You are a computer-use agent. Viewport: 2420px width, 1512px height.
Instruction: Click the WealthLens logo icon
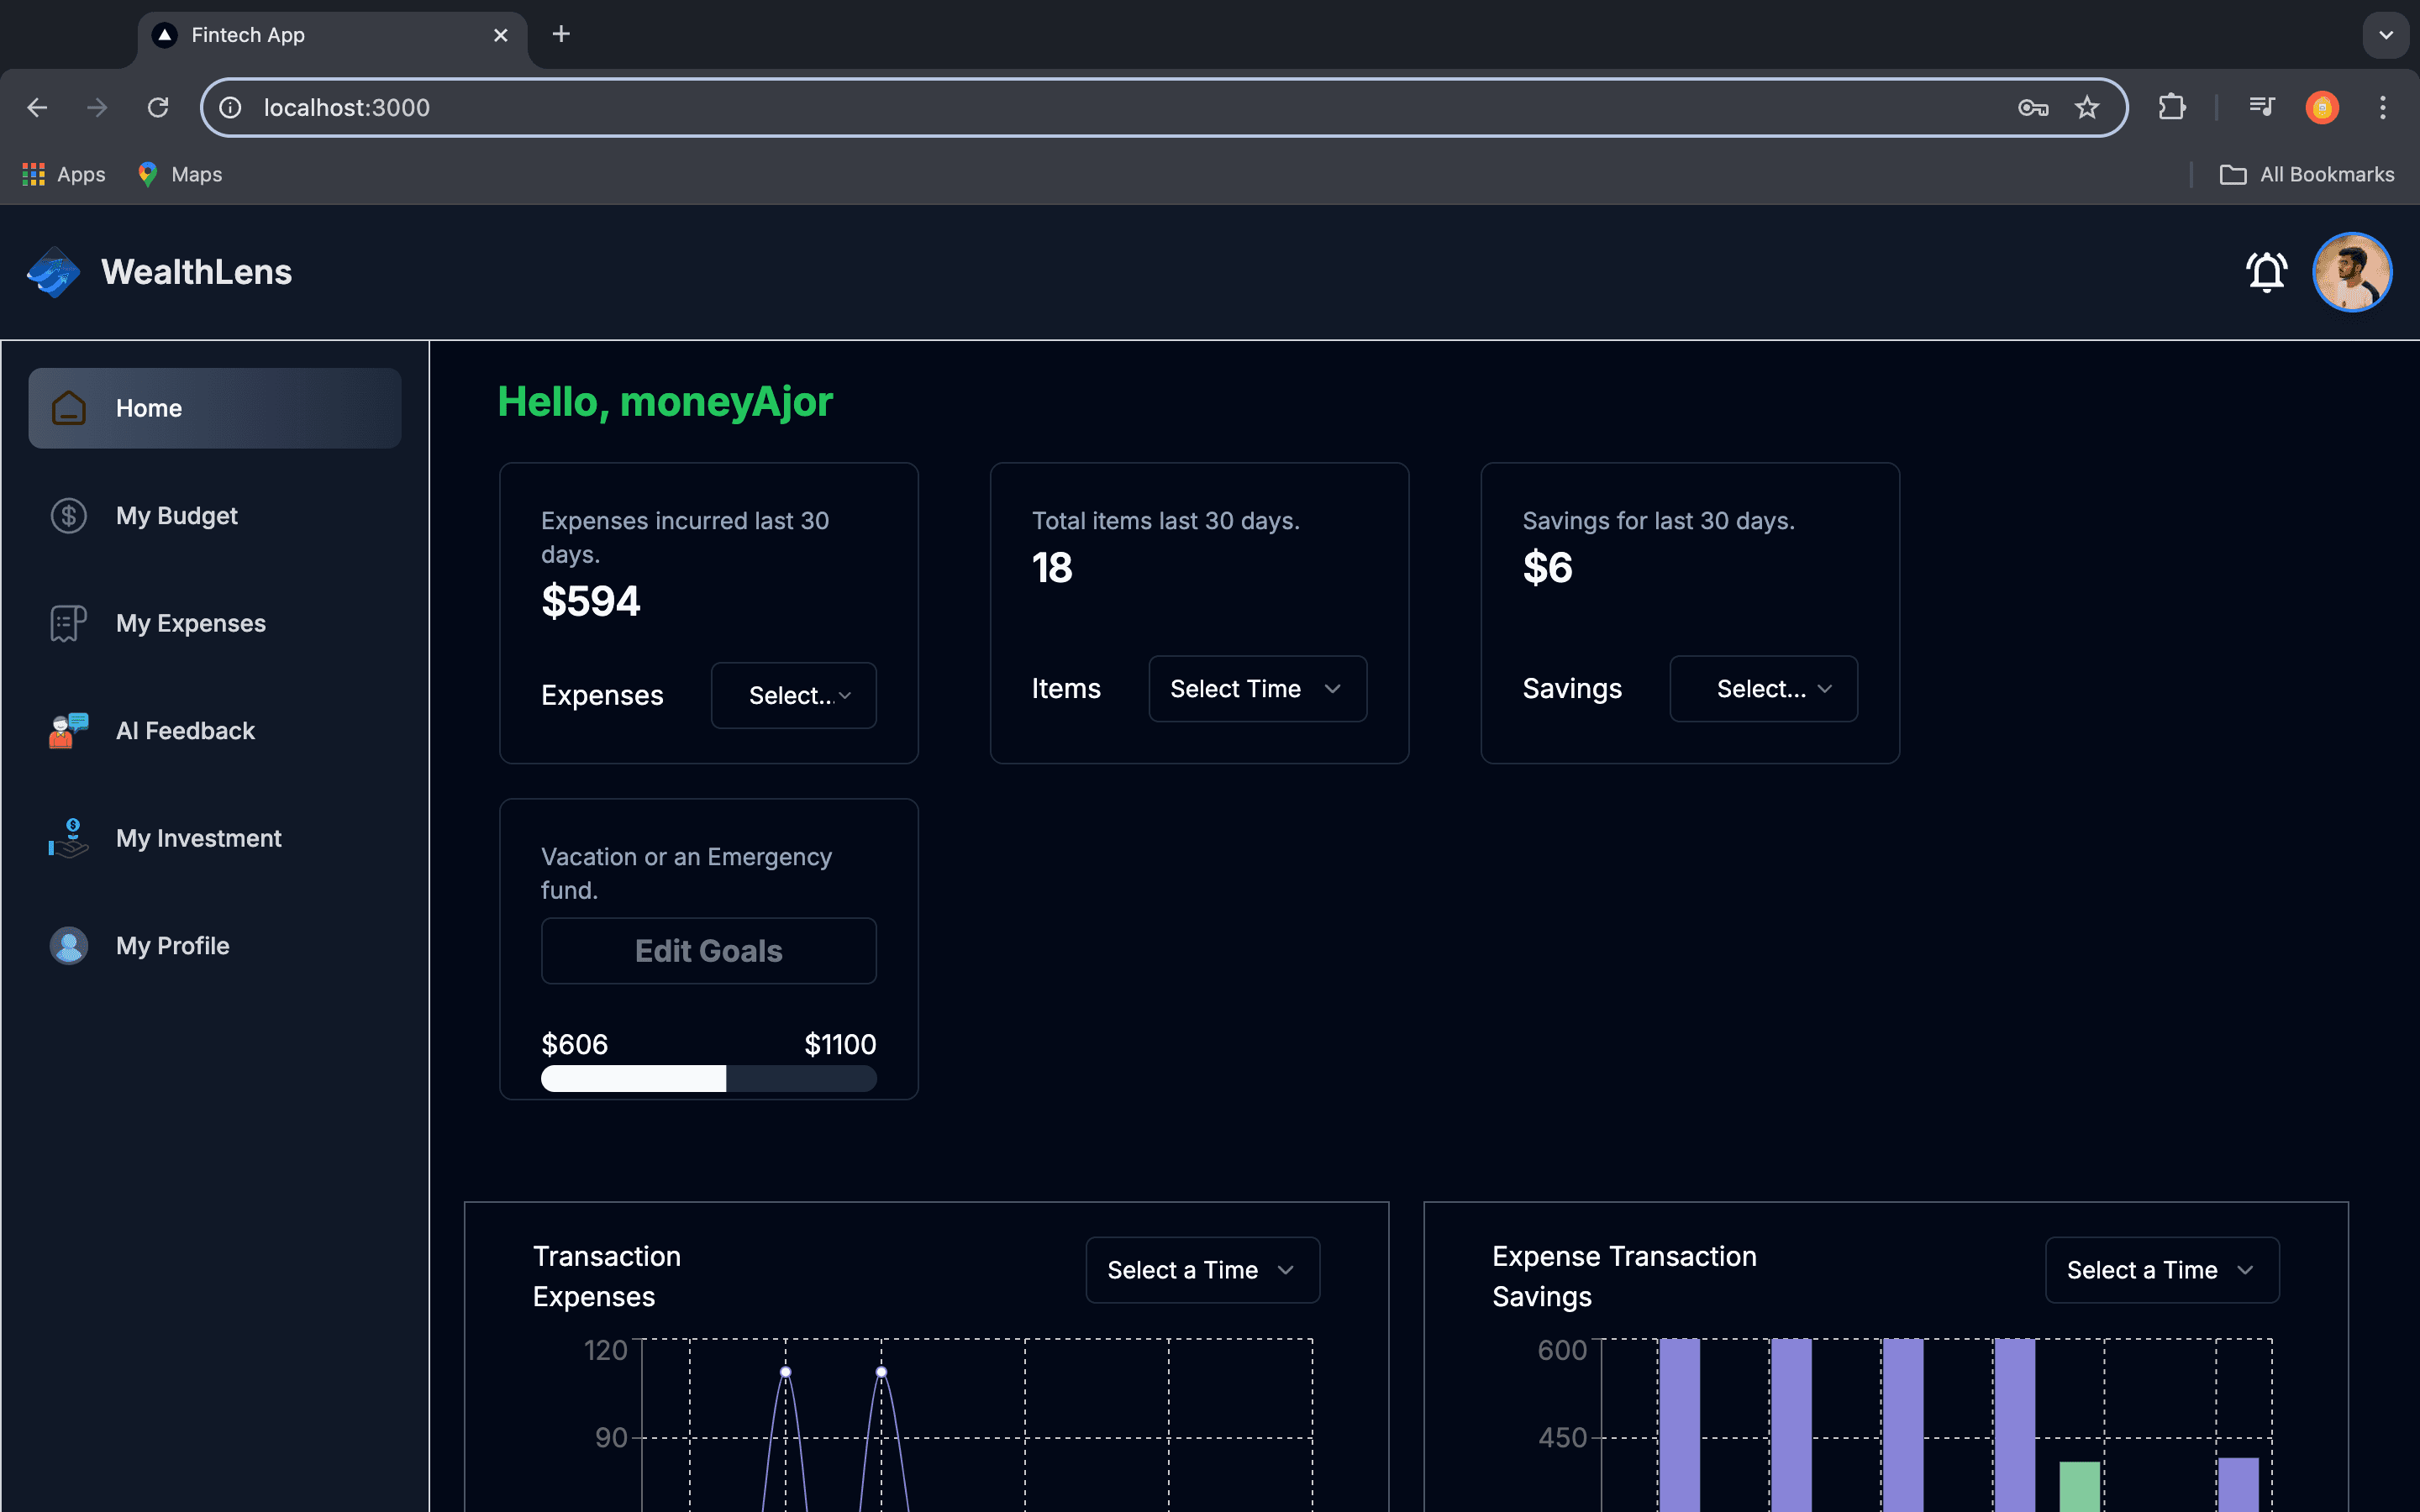point(54,272)
